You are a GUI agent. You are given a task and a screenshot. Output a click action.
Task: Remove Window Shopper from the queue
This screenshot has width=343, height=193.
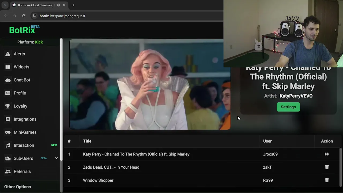click(327, 180)
